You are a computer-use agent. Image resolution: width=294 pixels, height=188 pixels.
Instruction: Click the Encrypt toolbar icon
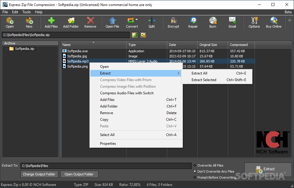(x=174, y=20)
